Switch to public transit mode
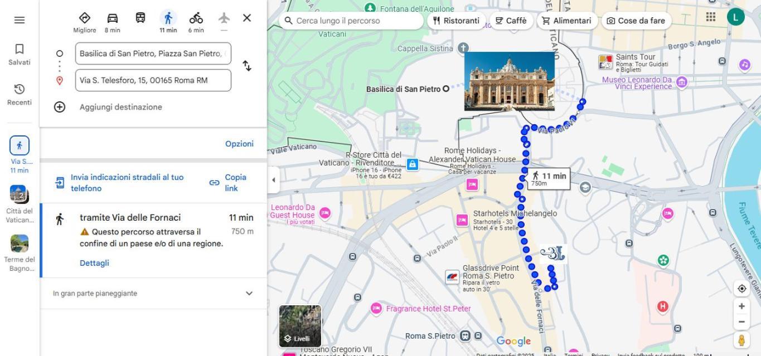This screenshot has height=356, width=761. click(x=140, y=18)
